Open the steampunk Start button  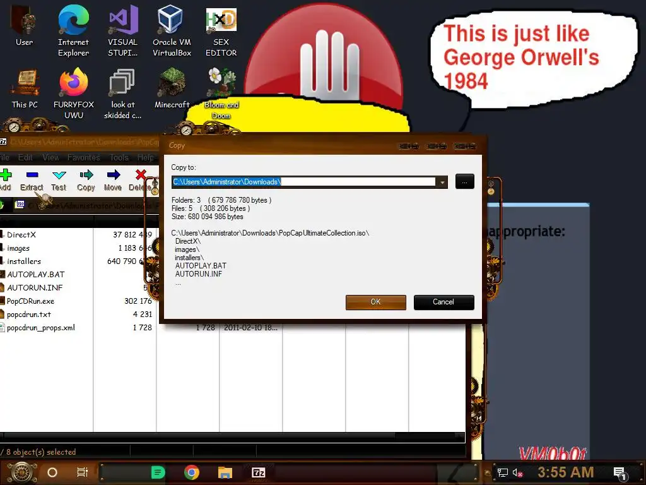tap(21, 472)
